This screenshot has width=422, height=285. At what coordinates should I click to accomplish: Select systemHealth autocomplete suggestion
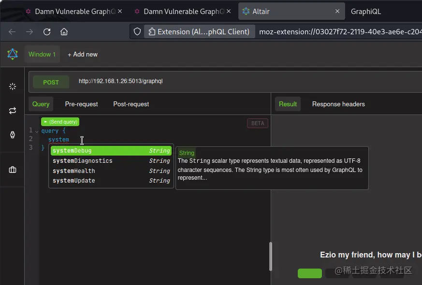(111, 171)
